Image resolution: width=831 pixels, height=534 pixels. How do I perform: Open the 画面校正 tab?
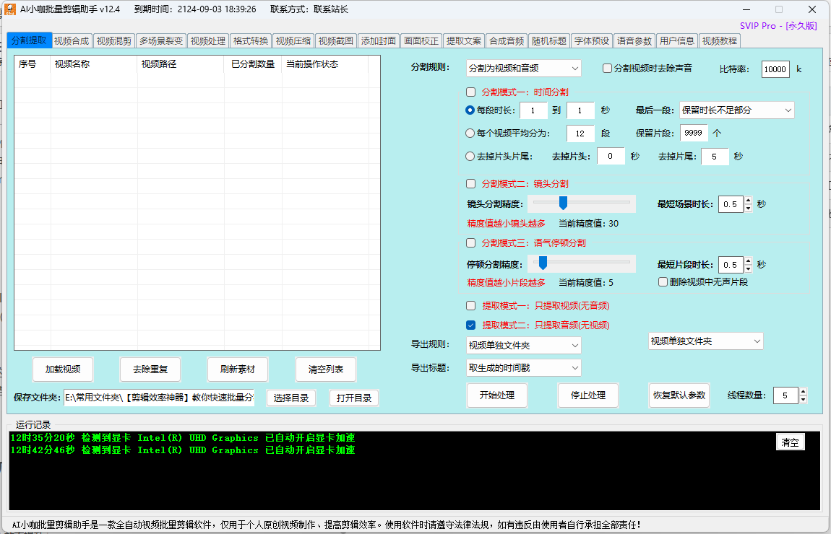421,40
